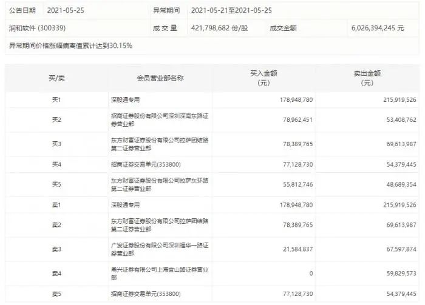Click the 买入金额 column header
The height and width of the screenshot is (305, 425).
263,78
